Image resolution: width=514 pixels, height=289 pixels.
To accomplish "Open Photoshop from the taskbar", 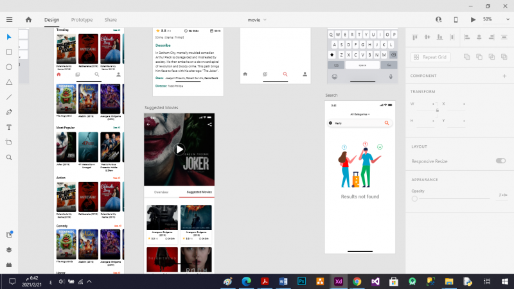I will coord(301,281).
